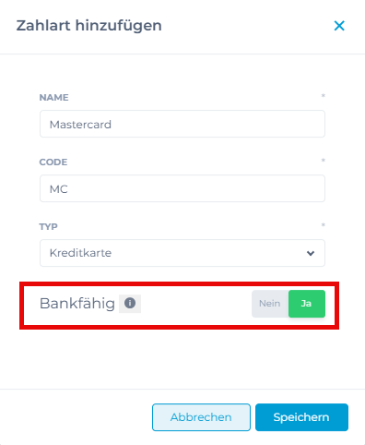Image resolution: width=365 pixels, height=445 pixels.
Task: Click the Bankfähig label text
Action: (77, 304)
